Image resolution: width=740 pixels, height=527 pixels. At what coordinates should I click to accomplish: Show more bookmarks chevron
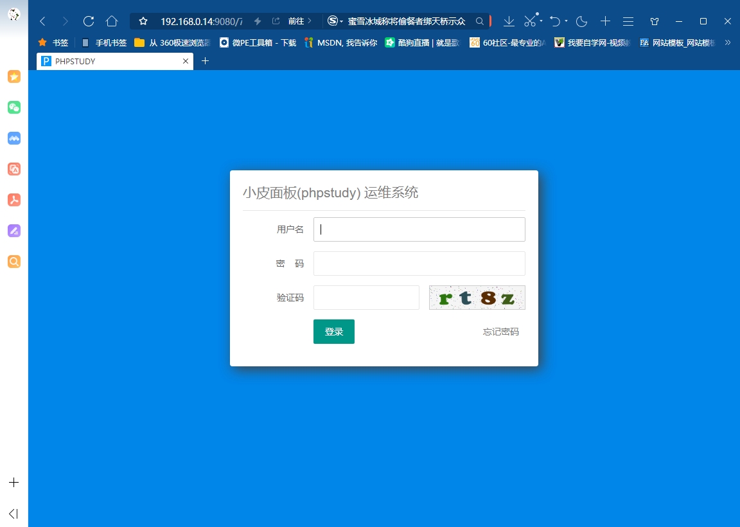(728, 42)
